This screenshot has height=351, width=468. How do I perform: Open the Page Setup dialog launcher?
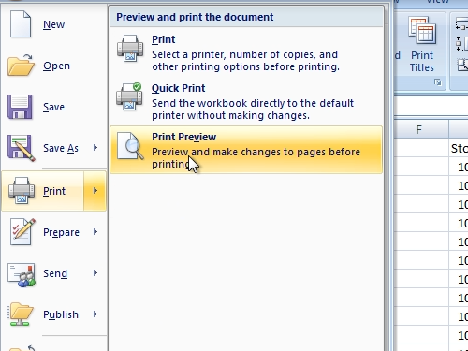(x=438, y=82)
